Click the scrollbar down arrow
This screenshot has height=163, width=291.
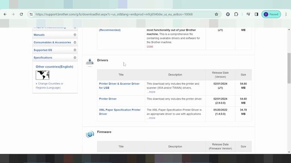(289, 152)
